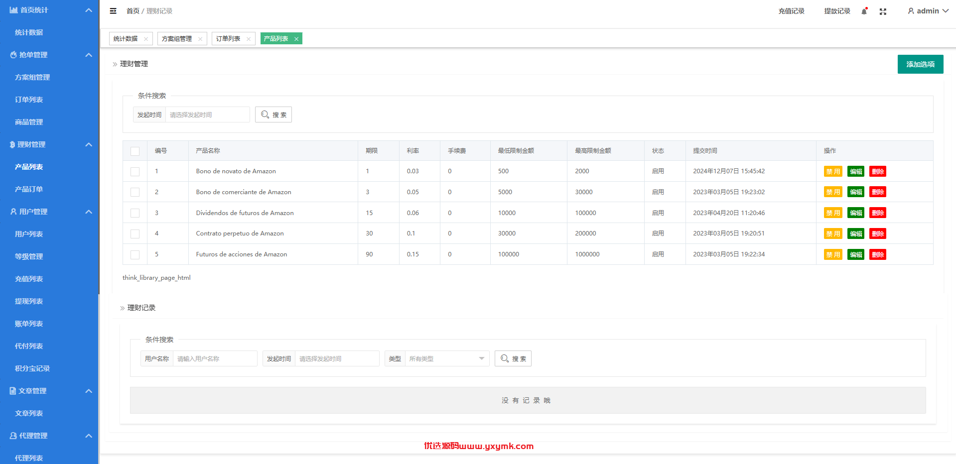This screenshot has width=956, height=464.
Task: Toggle the sidebar collapse hamburger icon
Action: (x=113, y=11)
